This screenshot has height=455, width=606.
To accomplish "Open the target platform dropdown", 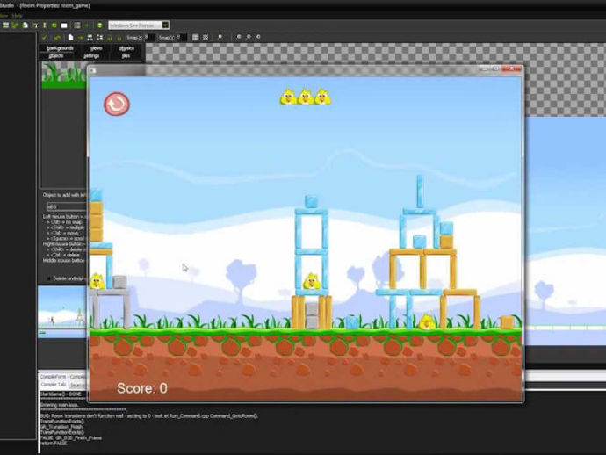I will click(x=139, y=25).
